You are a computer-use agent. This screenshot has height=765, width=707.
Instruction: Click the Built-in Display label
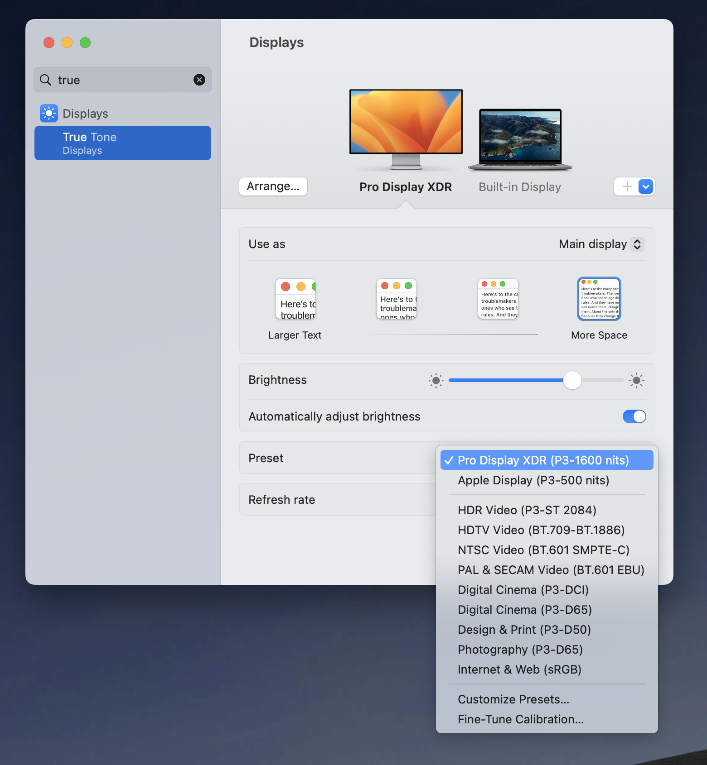click(x=520, y=187)
